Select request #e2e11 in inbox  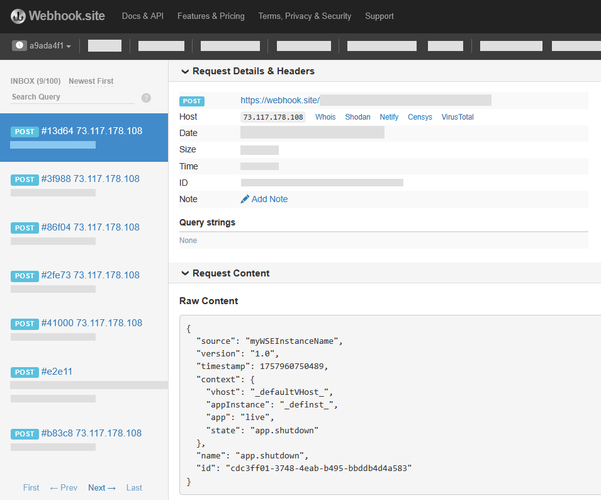pyautogui.click(x=84, y=384)
